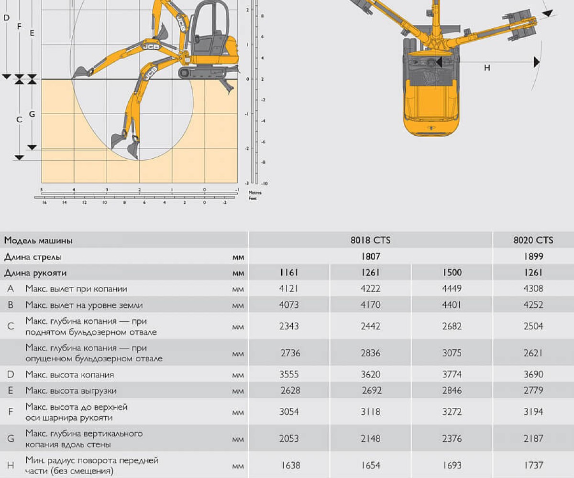This screenshot has width=574, height=478.
Task: Select the Модель машины header cell
Action: (x=39, y=240)
